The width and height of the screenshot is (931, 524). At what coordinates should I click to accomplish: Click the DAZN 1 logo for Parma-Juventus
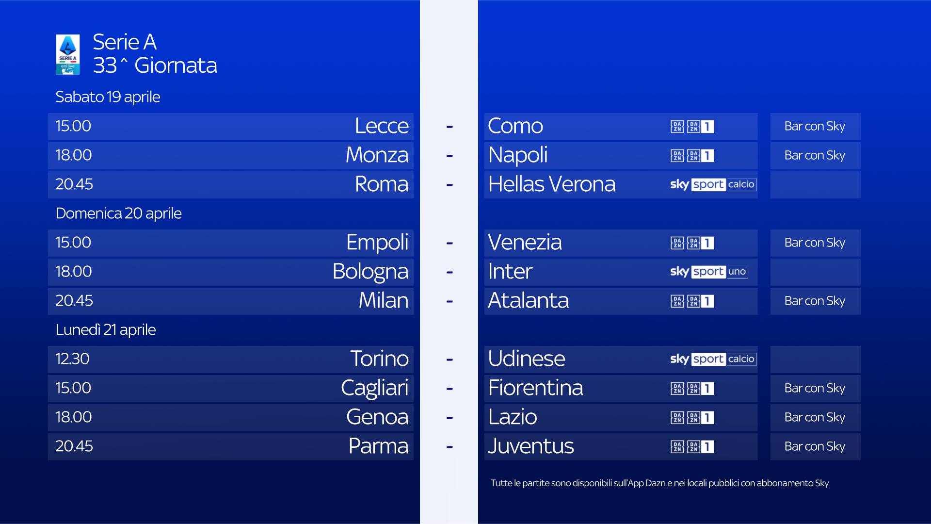click(701, 447)
